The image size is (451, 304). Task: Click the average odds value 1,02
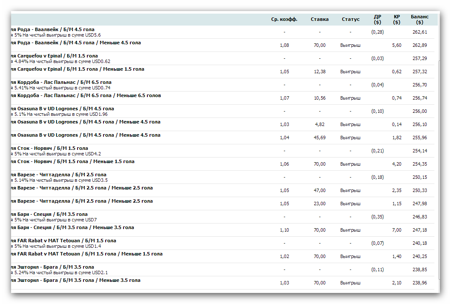coord(284,257)
